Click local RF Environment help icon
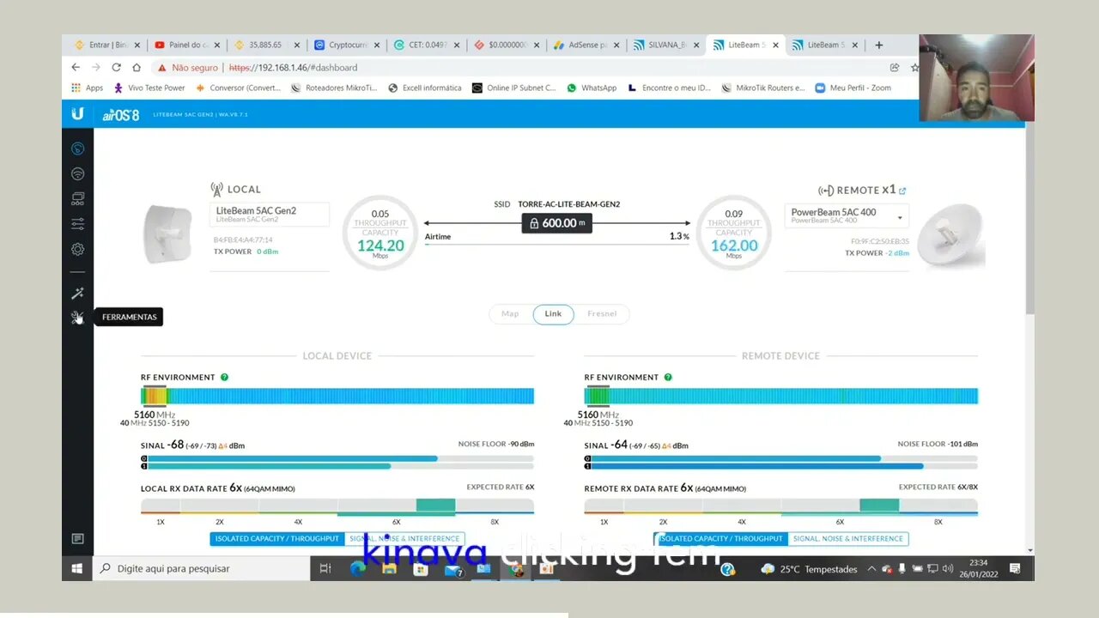 224,377
